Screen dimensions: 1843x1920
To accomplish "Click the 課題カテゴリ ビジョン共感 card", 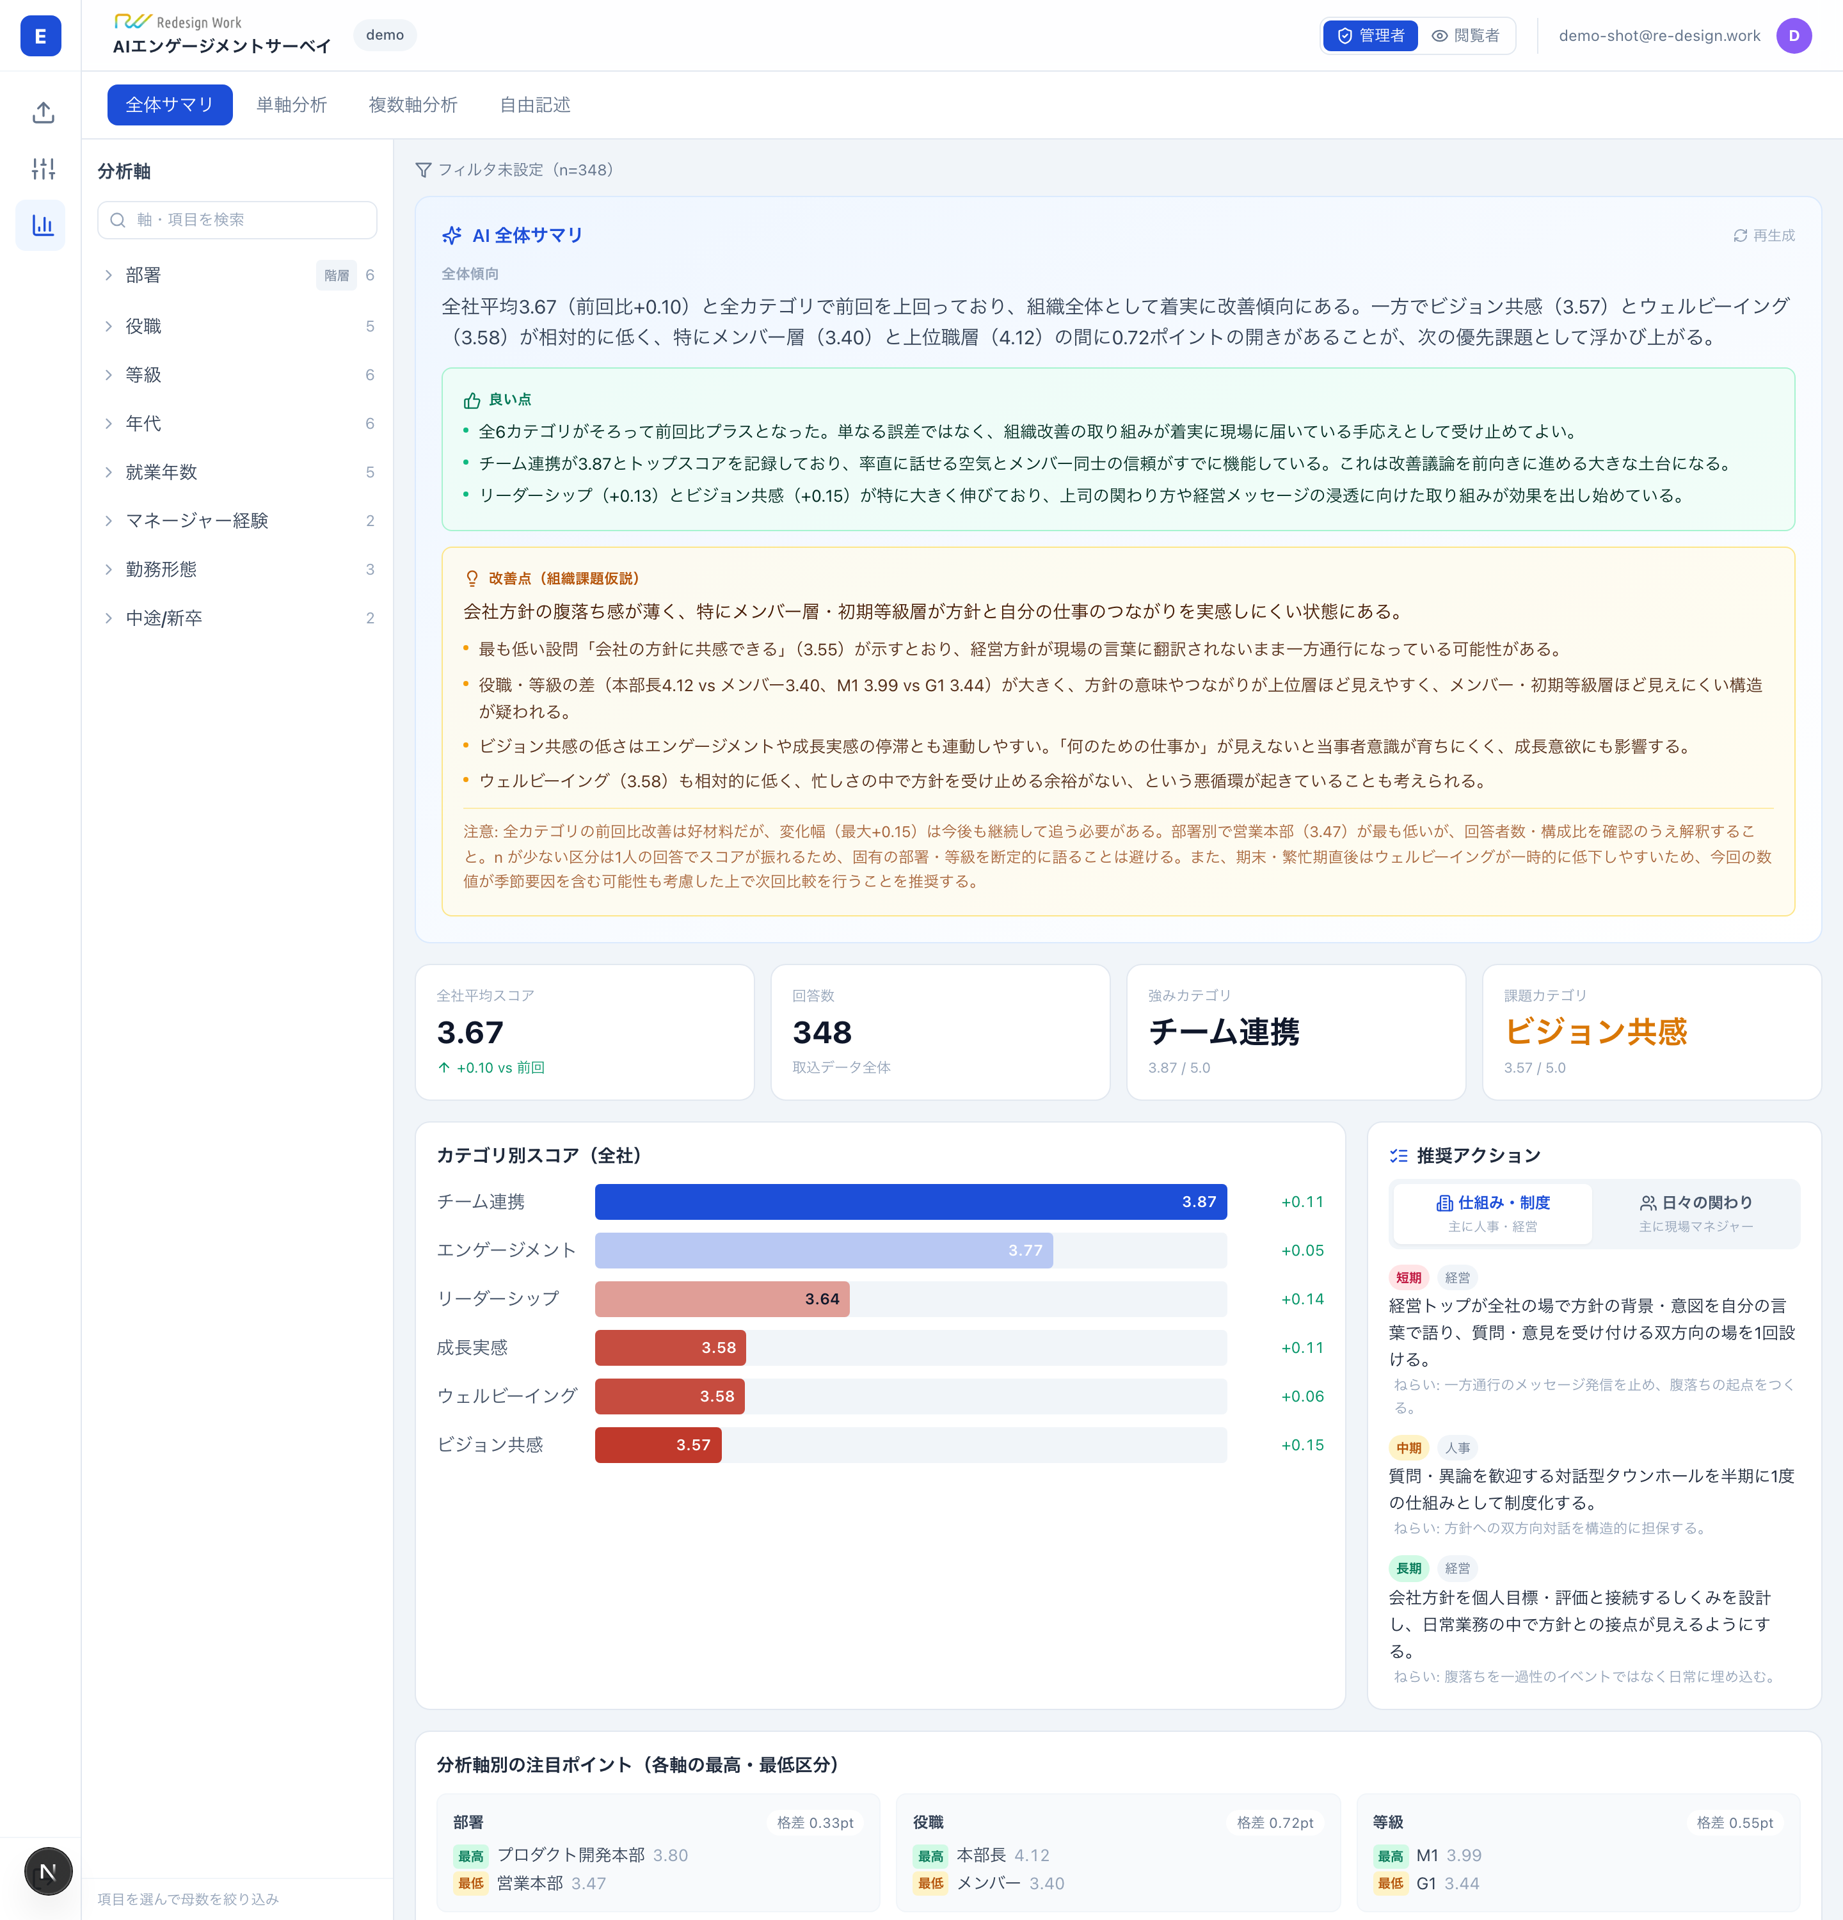I will point(1651,1032).
